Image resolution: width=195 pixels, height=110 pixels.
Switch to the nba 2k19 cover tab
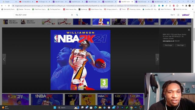pyautogui.click(x=92, y=2)
